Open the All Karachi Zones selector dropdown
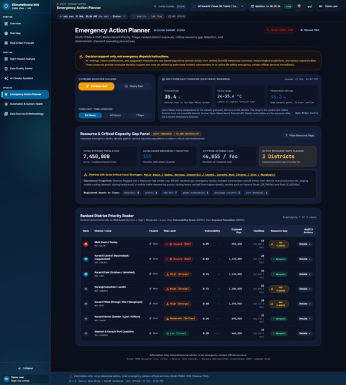 tap(218, 7)
